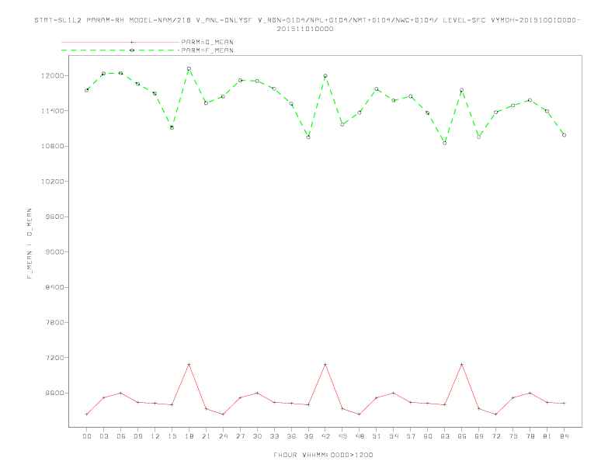Screen dimensions: 615x475
Task: Click the 06 forecast hour x-axis label
Action: (x=121, y=436)
